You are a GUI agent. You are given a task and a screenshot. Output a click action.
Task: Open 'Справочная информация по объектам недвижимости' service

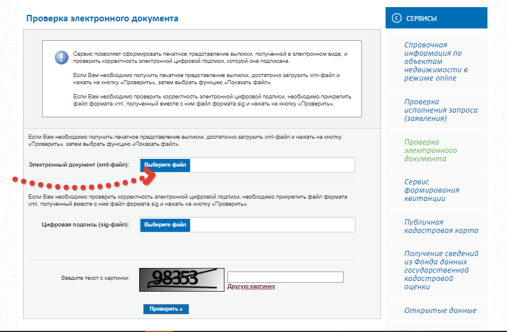click(x=436, y=61)
